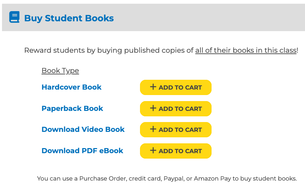Image resolution: width=305 pixels, height=188 pixels.
Task: Click the Purchase Order payment note text
Action: coord(167,179)
